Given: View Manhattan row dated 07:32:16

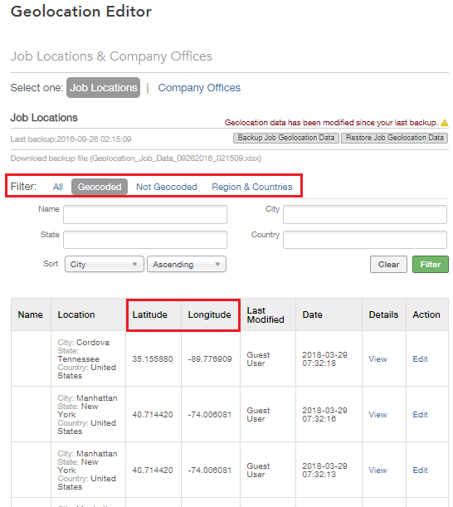Looking at the screenshot, I should click(x=377, y=415).
